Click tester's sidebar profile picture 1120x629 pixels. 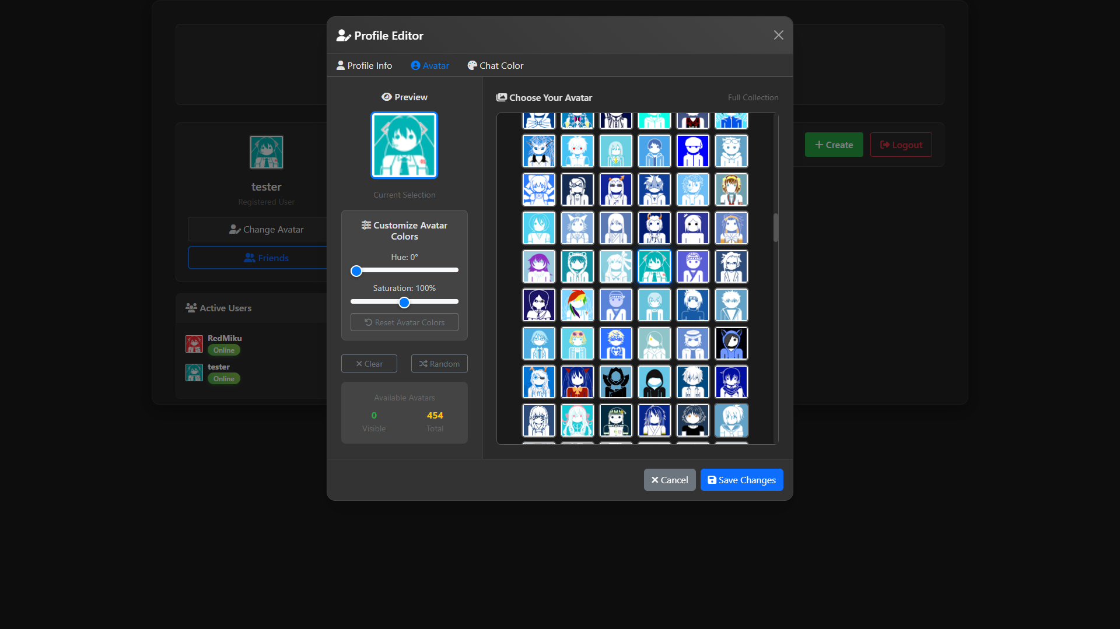tap(267, 152)
